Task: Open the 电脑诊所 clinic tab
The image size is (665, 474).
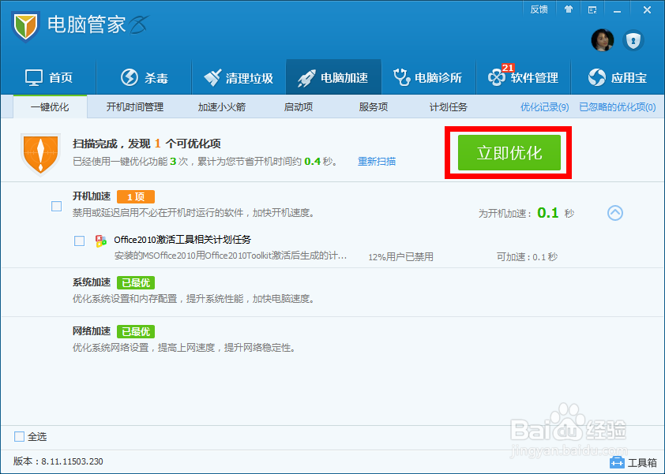Action: point(428,78)
